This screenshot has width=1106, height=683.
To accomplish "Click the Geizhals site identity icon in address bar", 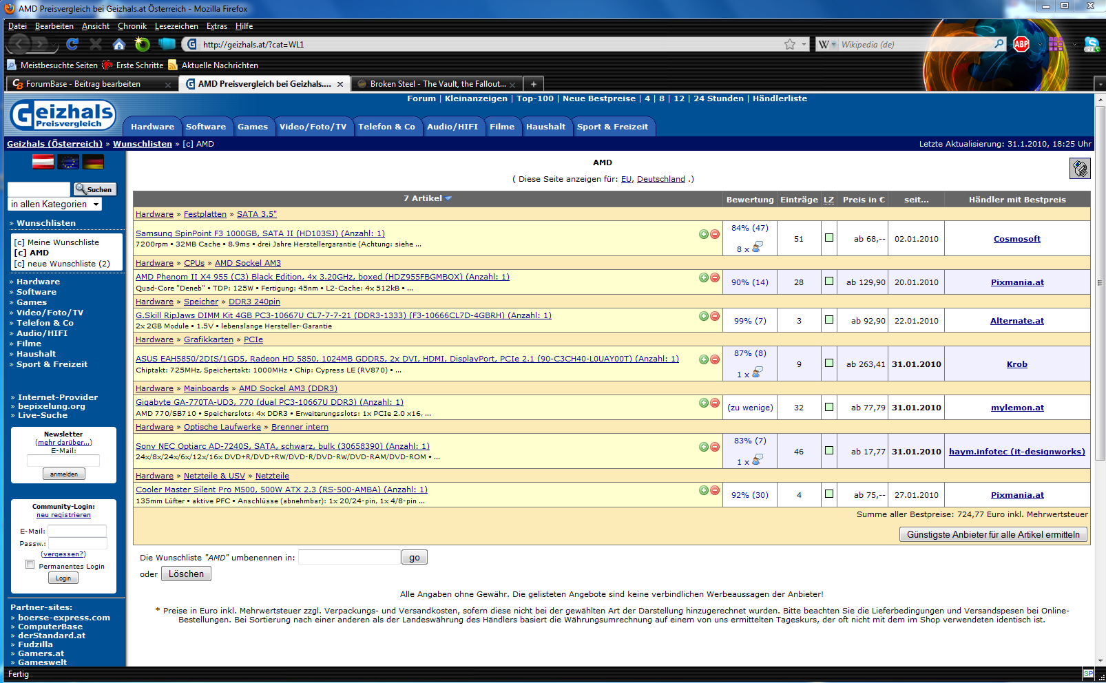I will 191,44.
